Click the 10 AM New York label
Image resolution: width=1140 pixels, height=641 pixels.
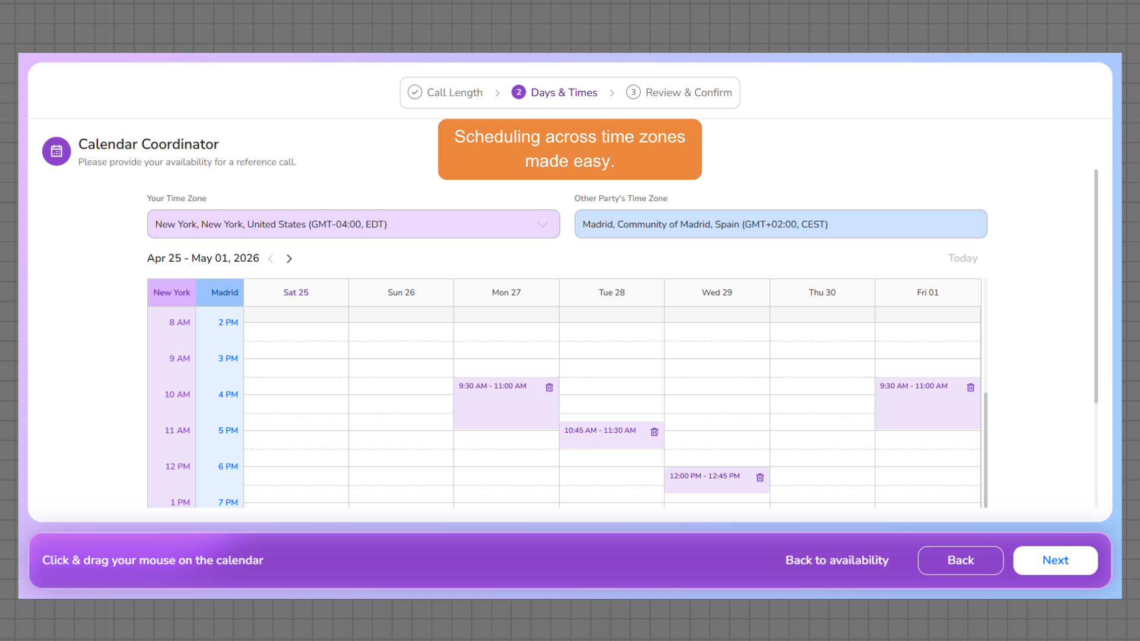177,395
